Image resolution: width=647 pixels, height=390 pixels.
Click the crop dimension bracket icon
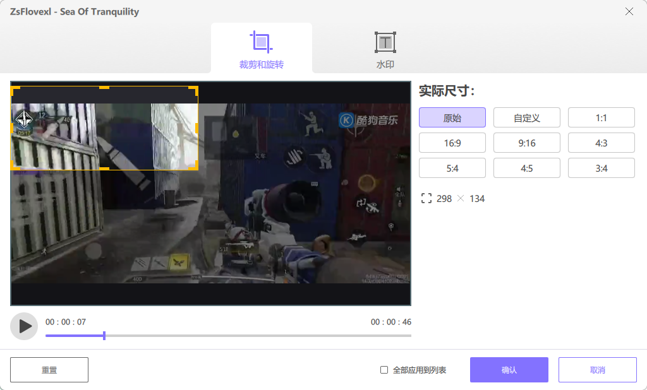pyautogui.click(x=426, y=198)
